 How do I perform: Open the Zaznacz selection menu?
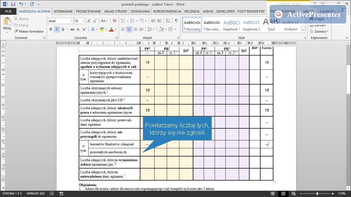click(x=319, y=31)
